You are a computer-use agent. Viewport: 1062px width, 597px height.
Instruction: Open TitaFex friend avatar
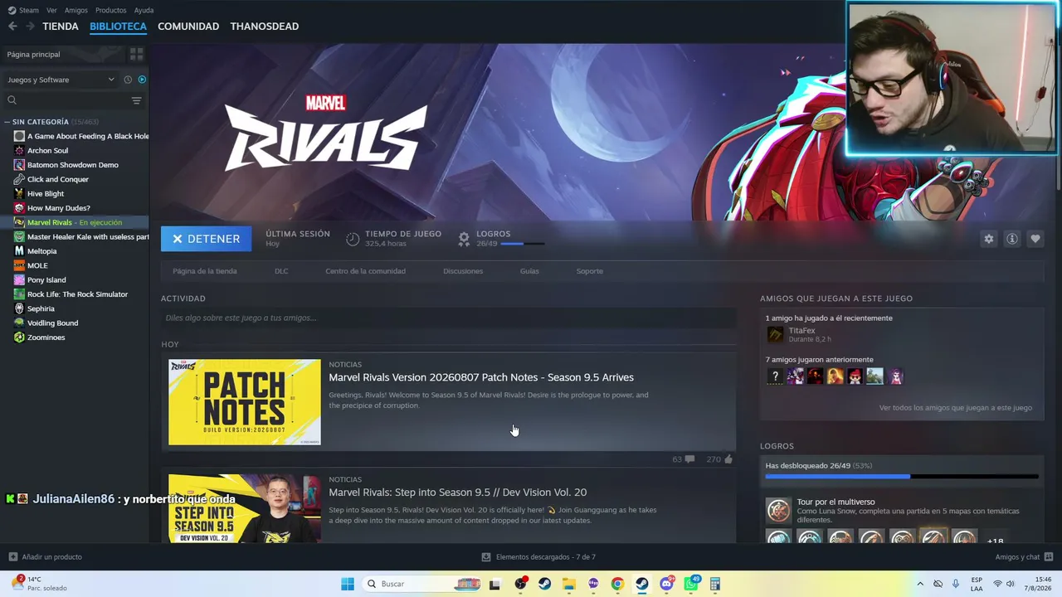[775, 334]
